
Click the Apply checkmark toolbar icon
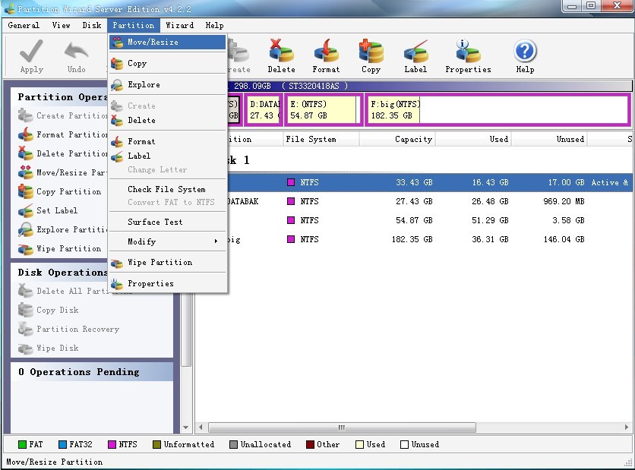31,51
